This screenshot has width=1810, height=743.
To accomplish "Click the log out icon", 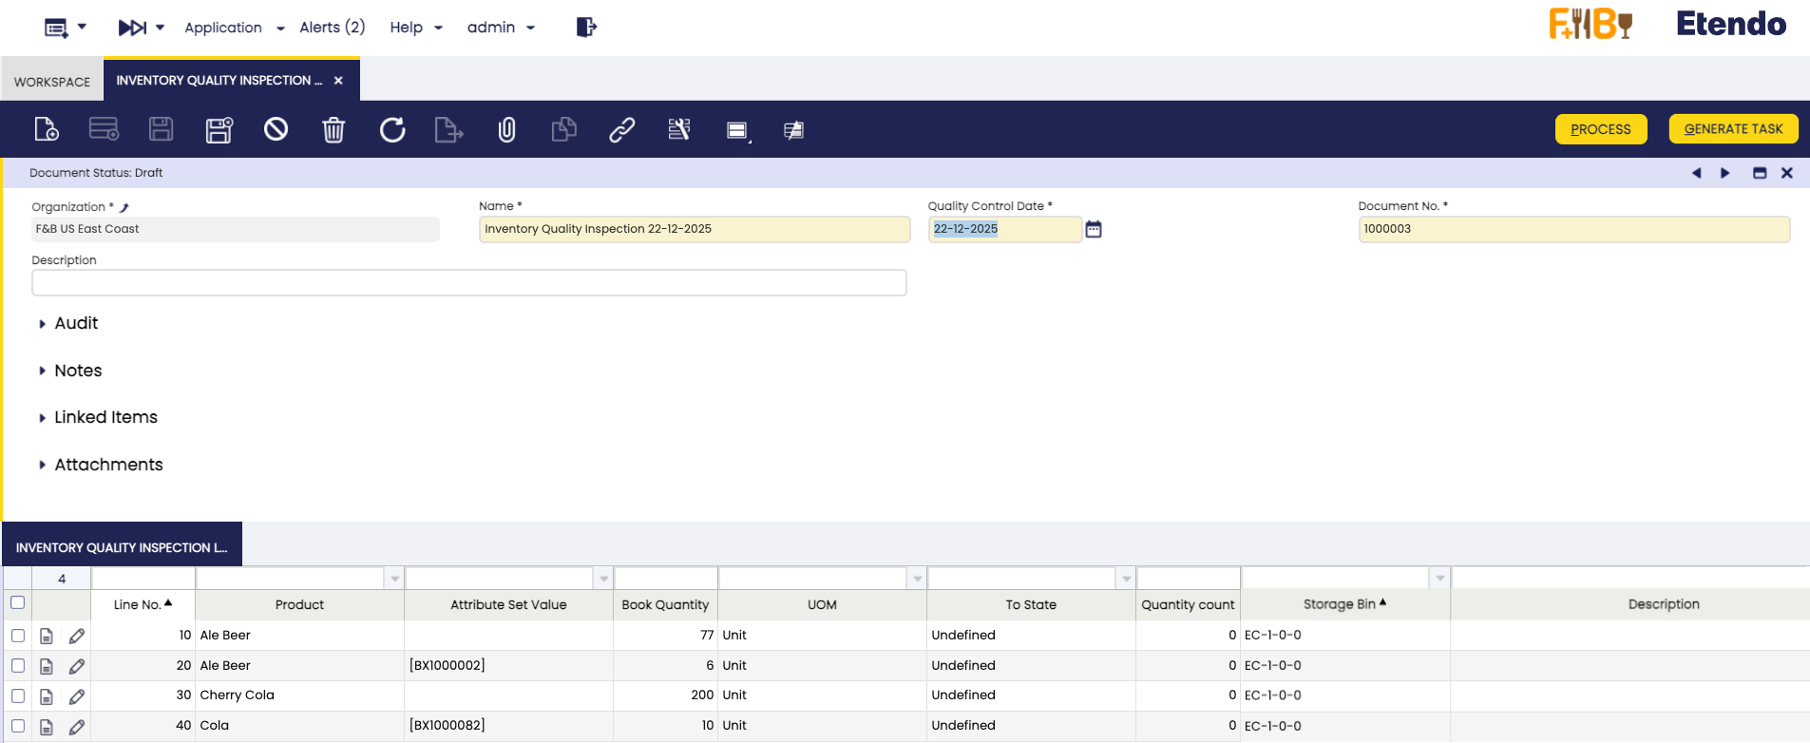I will [586, 27].
